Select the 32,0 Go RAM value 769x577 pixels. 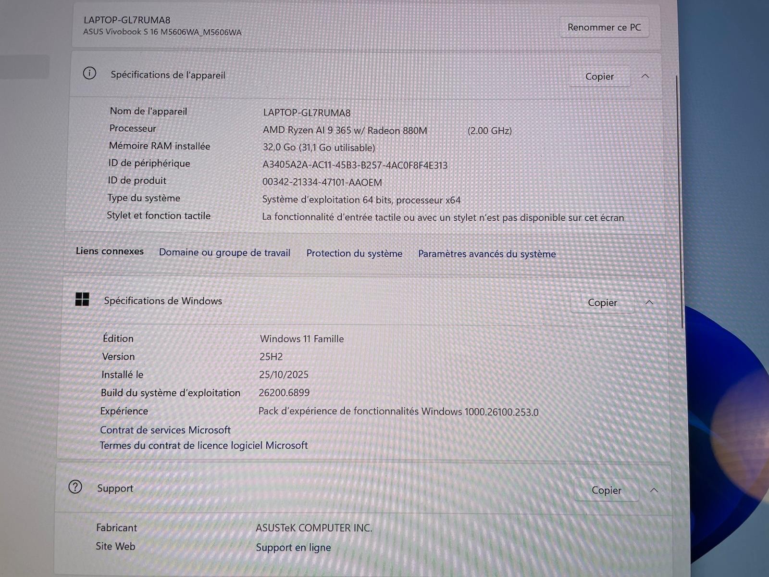click(x=319, y=148)
